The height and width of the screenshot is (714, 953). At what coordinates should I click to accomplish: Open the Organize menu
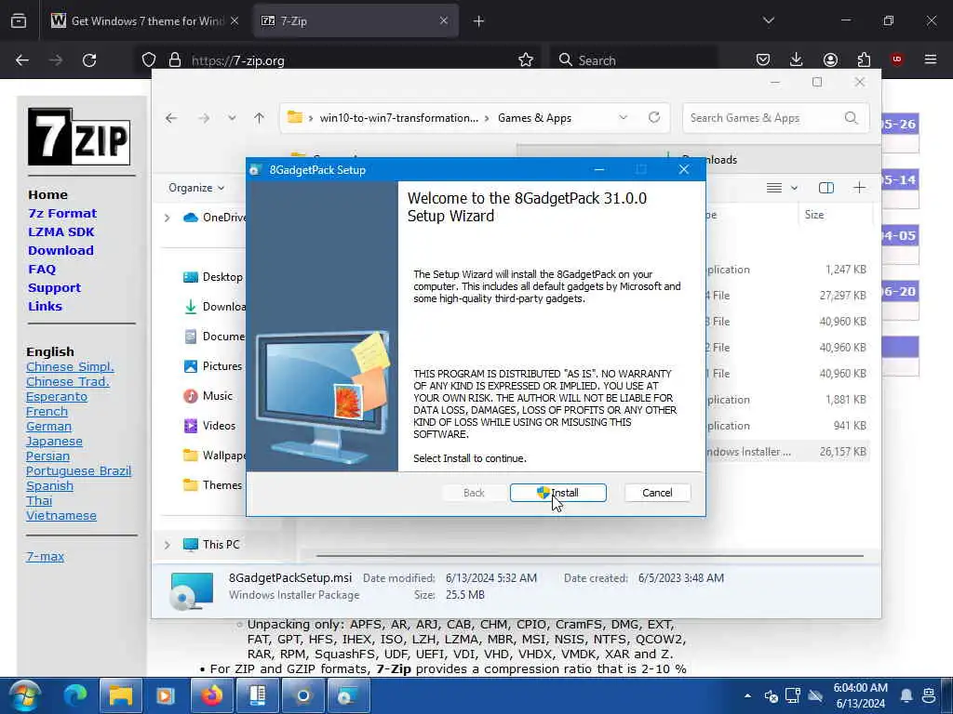(x=196, y=188)
